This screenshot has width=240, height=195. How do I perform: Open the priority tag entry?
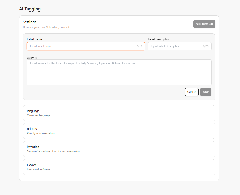click(119, 131)
